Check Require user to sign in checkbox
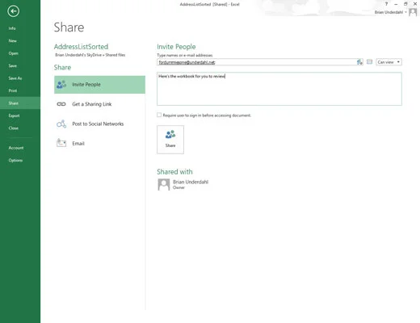 (x=159, y=115)
